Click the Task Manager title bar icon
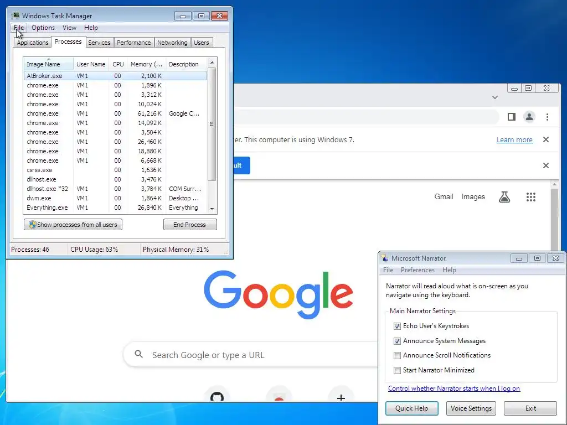 [15, 15]
